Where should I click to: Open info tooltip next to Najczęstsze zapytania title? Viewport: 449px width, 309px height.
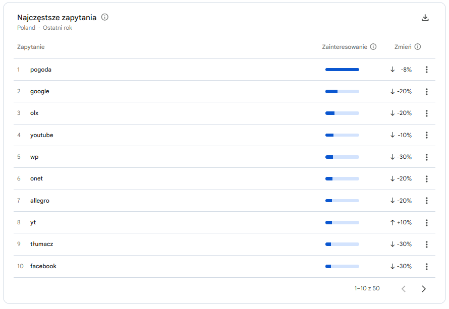click(x=105, y=17)
